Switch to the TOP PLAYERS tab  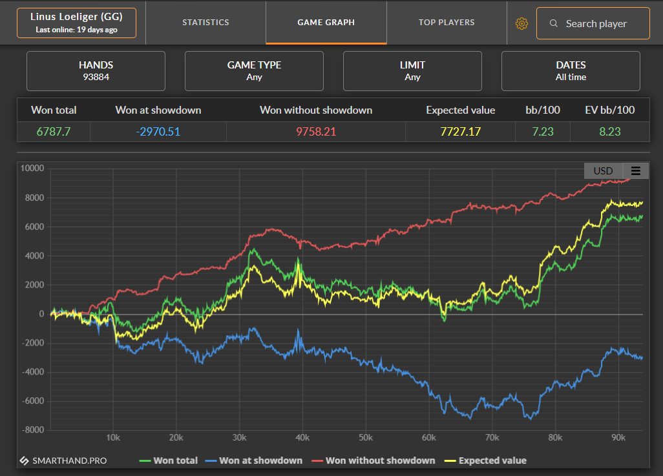447,23
